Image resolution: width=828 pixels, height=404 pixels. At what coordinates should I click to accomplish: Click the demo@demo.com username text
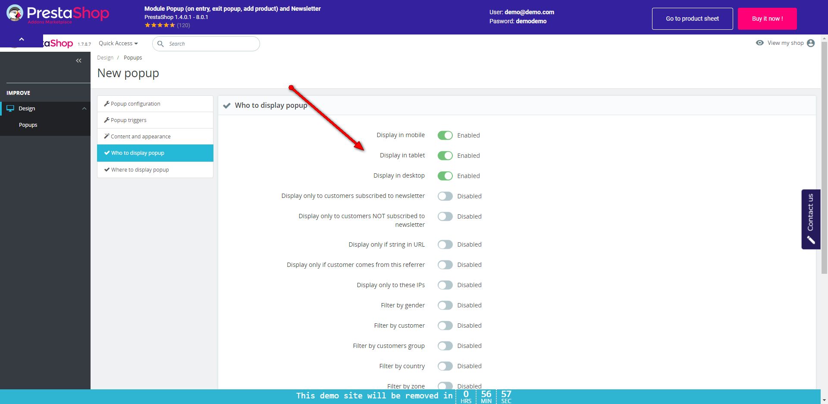pos(529,12)
